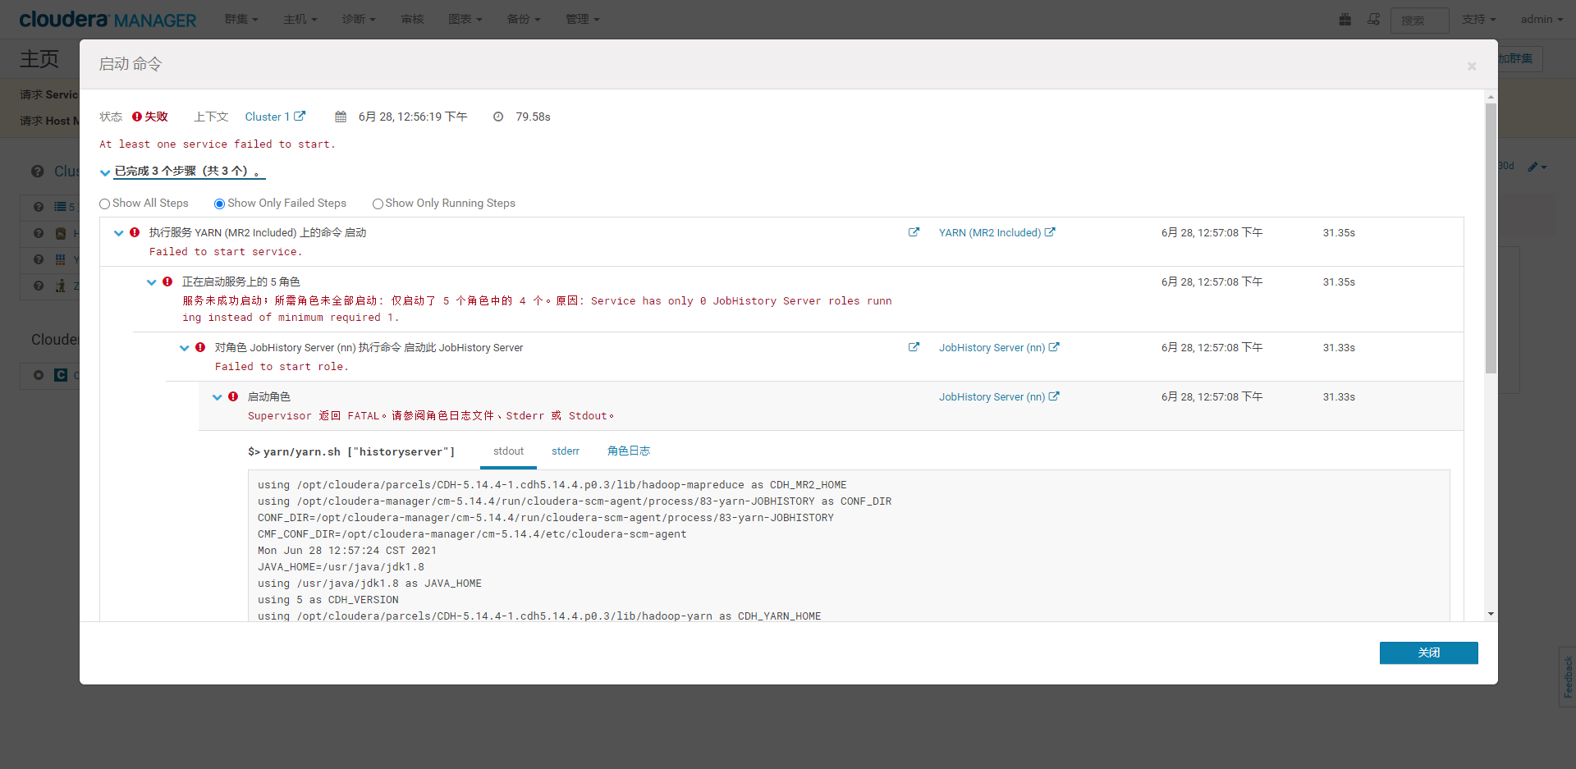Open the 图表 menu
This screenshot has width=1576, height=769.
[x=465, y=19]
